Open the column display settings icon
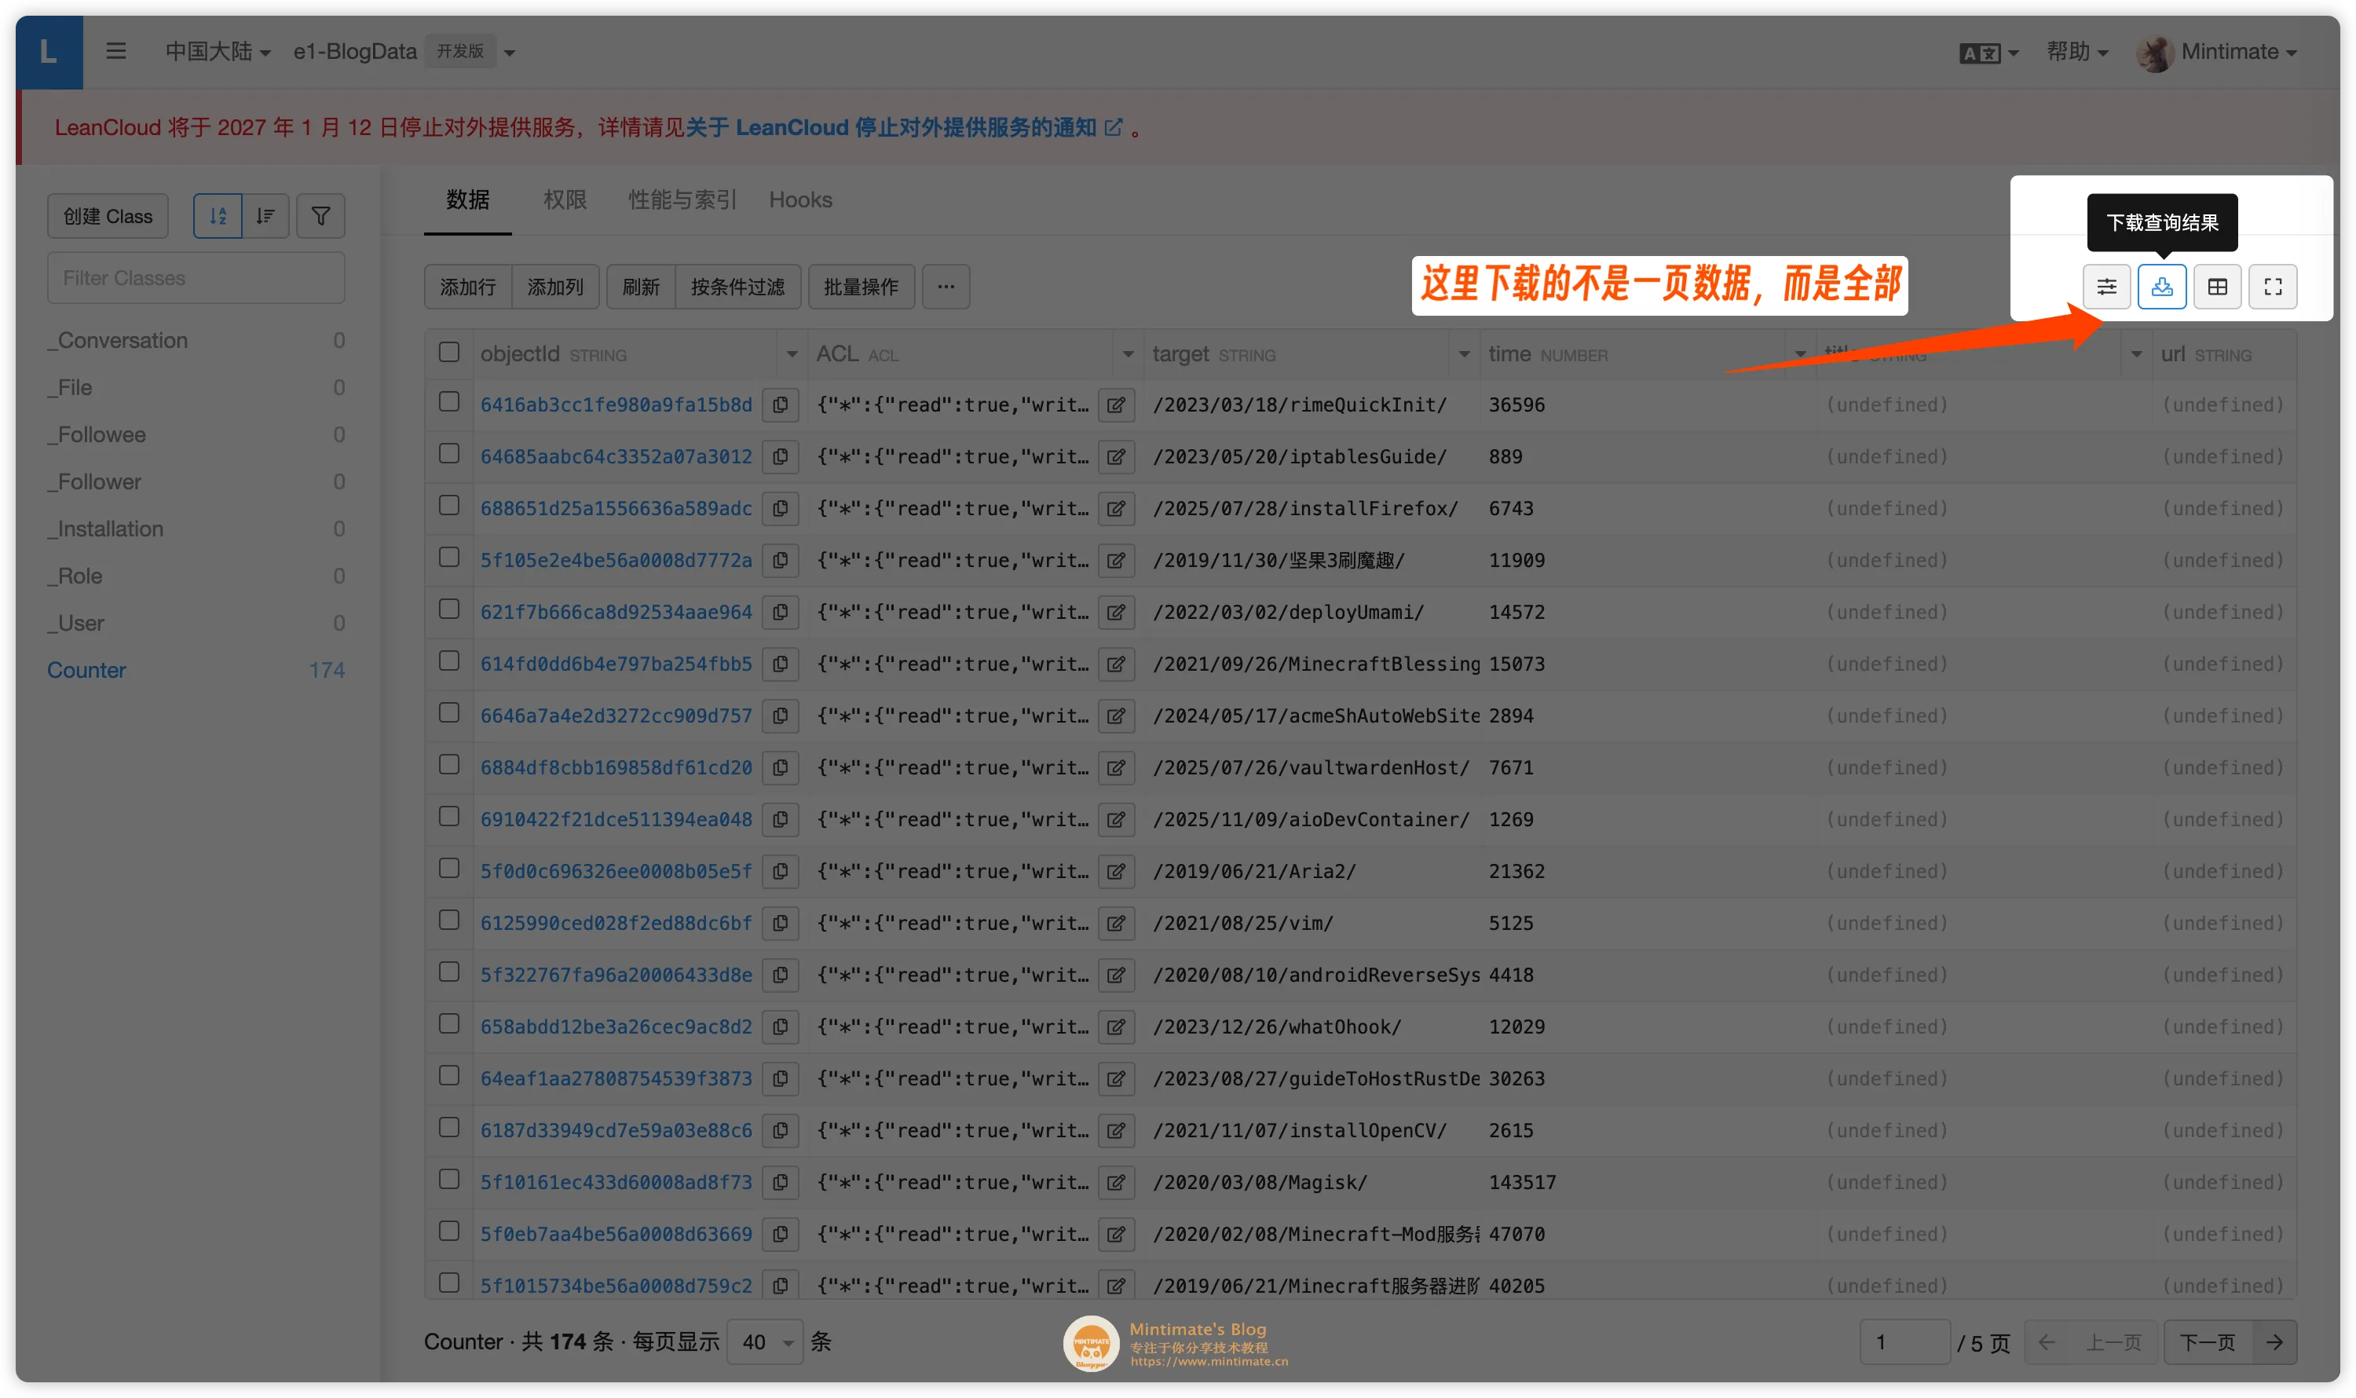 click(2218, 287)
